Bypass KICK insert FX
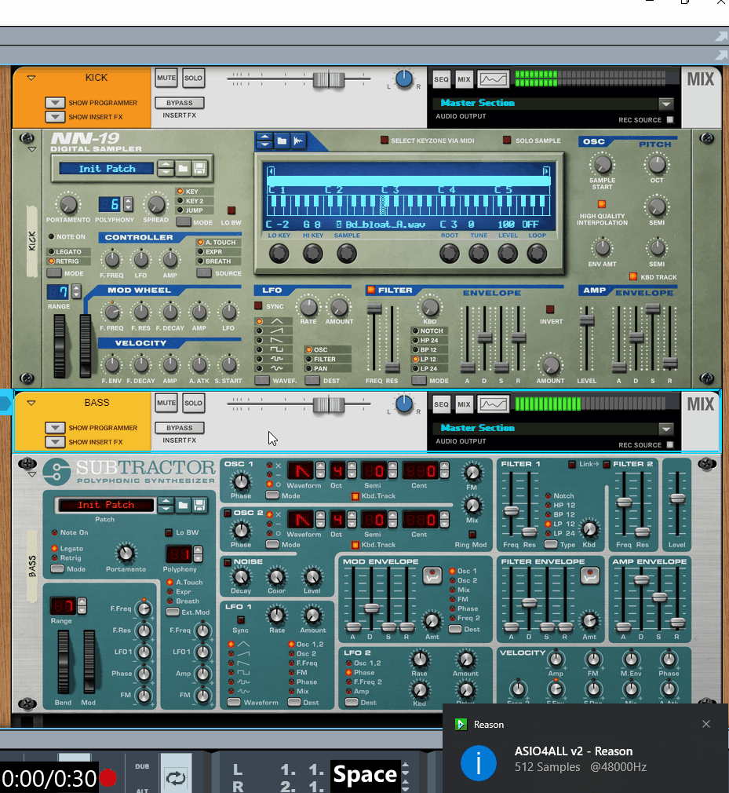 point(180,103)
